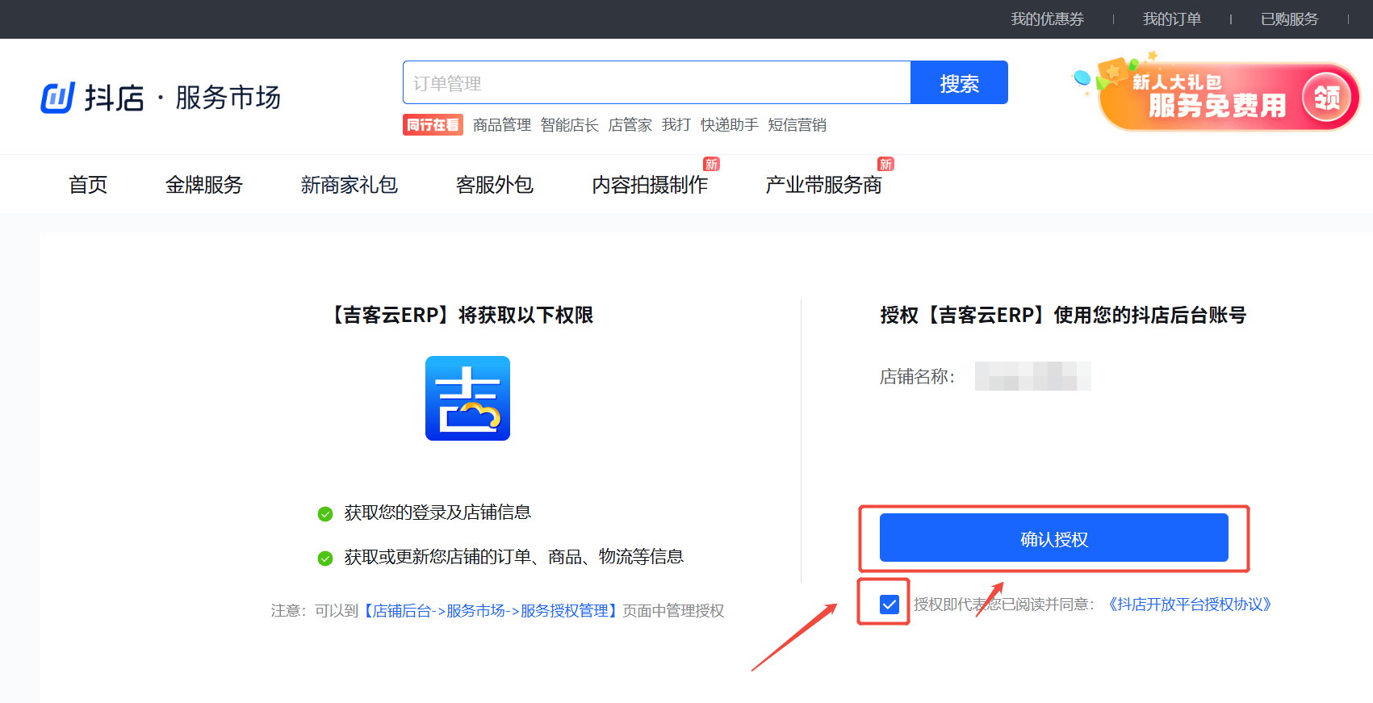Click the 确认授权 button
This screenshot has width=1373, height=703.
pos(1054,538)
